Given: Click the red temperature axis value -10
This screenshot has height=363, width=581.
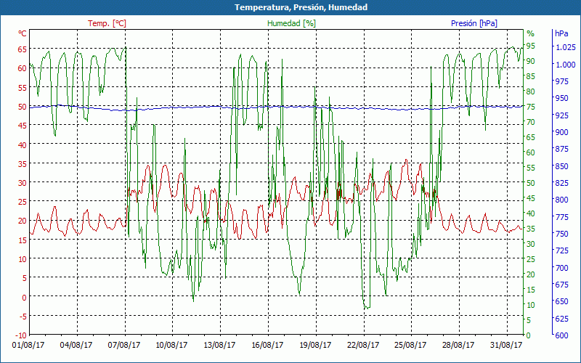Looking at the screenshot, I should [x=21, y=335].
